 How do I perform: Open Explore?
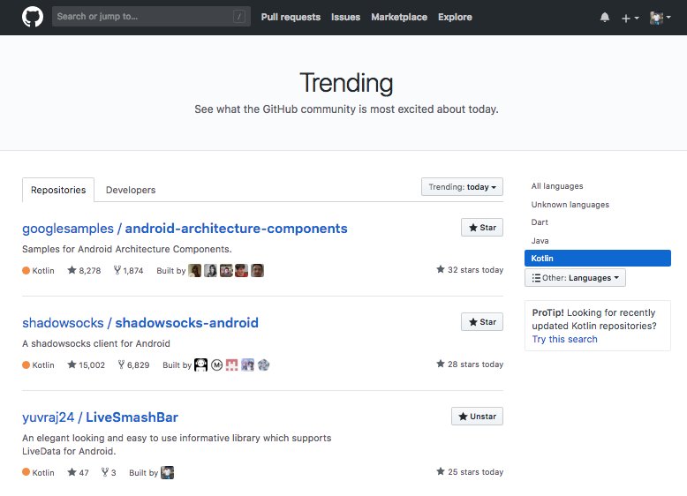[x=455, y=17]
